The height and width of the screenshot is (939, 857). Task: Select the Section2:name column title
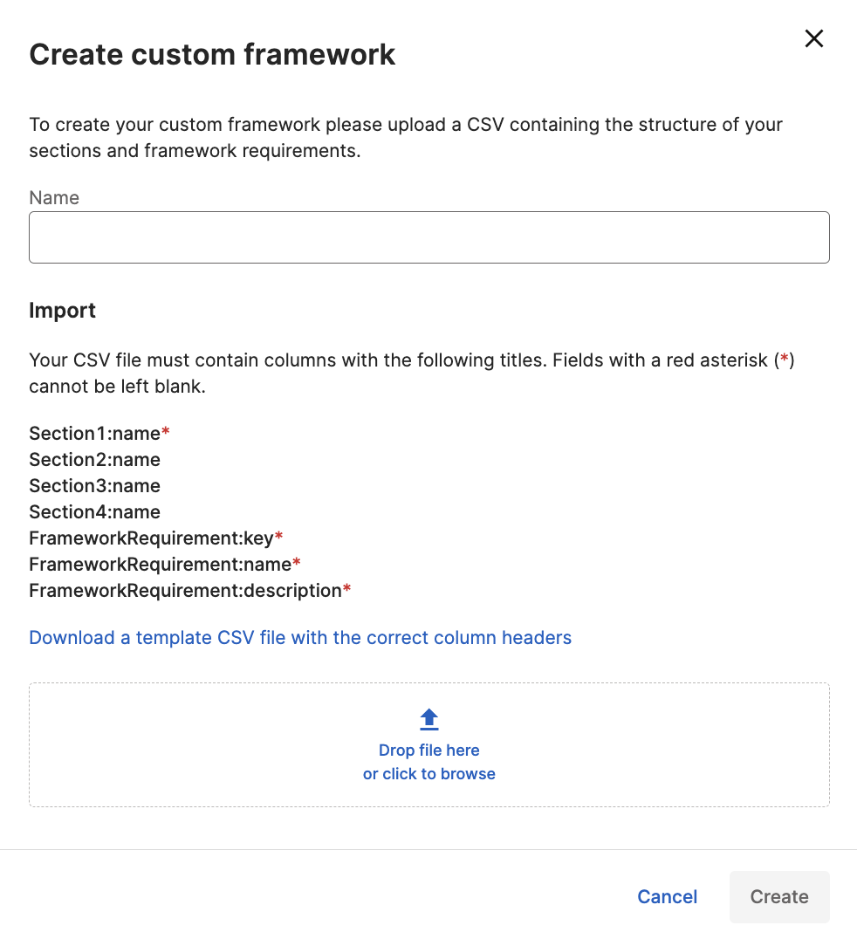click(94, 459)
